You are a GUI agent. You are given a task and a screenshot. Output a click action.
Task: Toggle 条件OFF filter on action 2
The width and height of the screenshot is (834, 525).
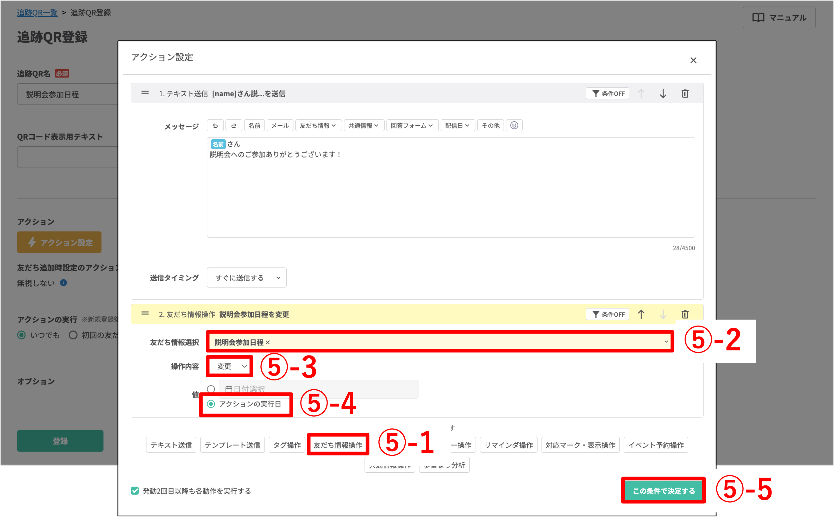[x=607, y=314]
